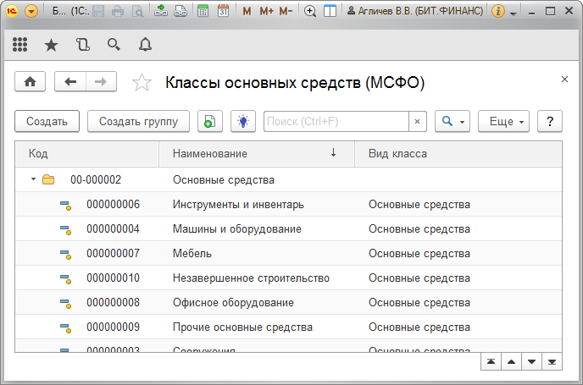The height and width of the screenshot is (385, 583).
Task: Click item icon for row 000000008
Action: coord(65,303)
